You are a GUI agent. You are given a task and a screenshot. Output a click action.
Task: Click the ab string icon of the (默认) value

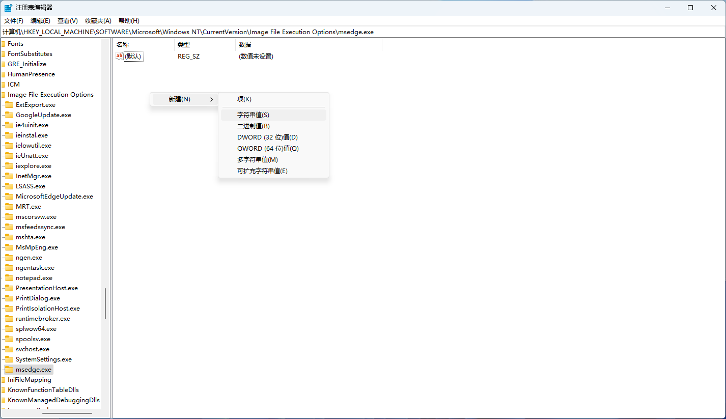(x=120, y=56)
